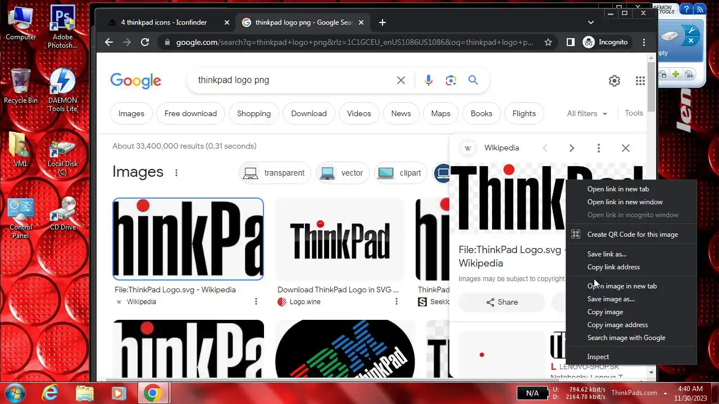Choose Open image in new tab
The width and height of the screenshot is (719, 404).
(x=631, y=286)
